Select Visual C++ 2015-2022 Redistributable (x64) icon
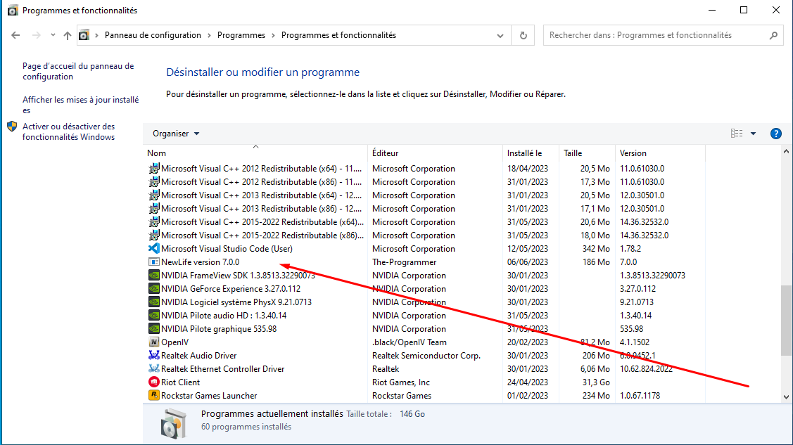This screenshot has width=793, height=445. [x=153, y=221]
